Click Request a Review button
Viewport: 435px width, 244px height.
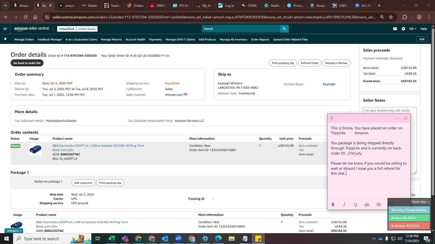pyautogui.click(x=336, y=63)
